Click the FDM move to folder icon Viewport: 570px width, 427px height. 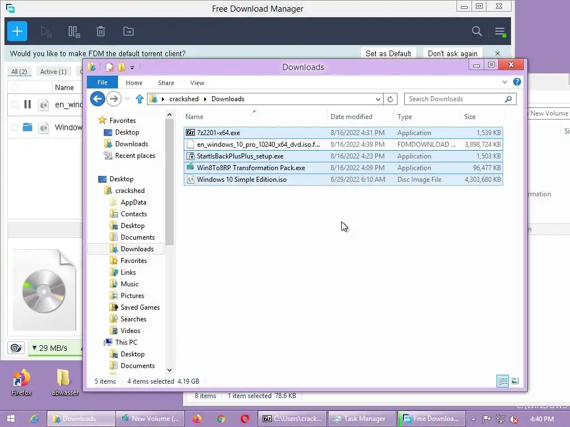[129, 32]
